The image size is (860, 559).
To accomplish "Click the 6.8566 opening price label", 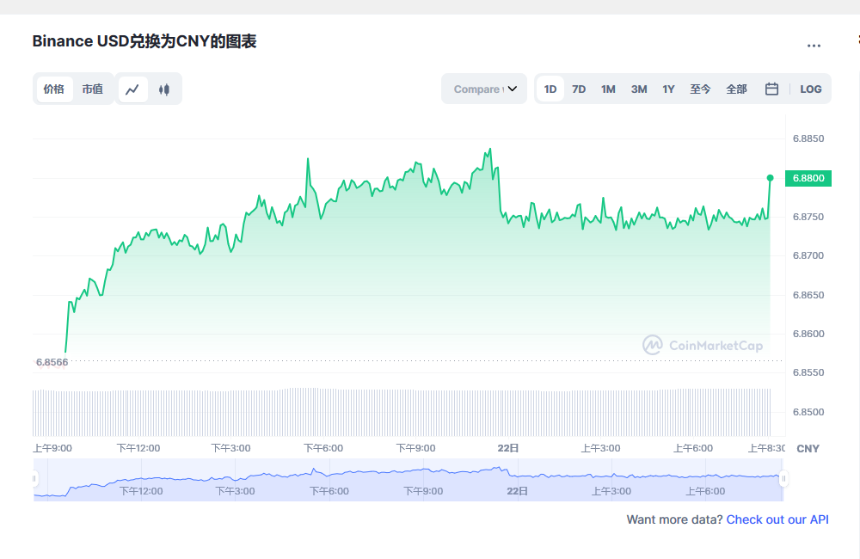I will point(52,362).
